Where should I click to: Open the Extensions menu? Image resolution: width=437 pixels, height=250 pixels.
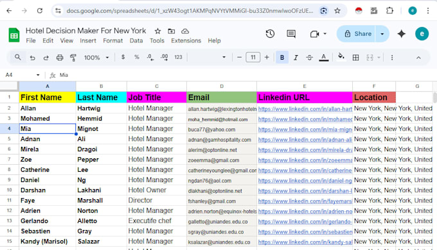tap(186, 40)
